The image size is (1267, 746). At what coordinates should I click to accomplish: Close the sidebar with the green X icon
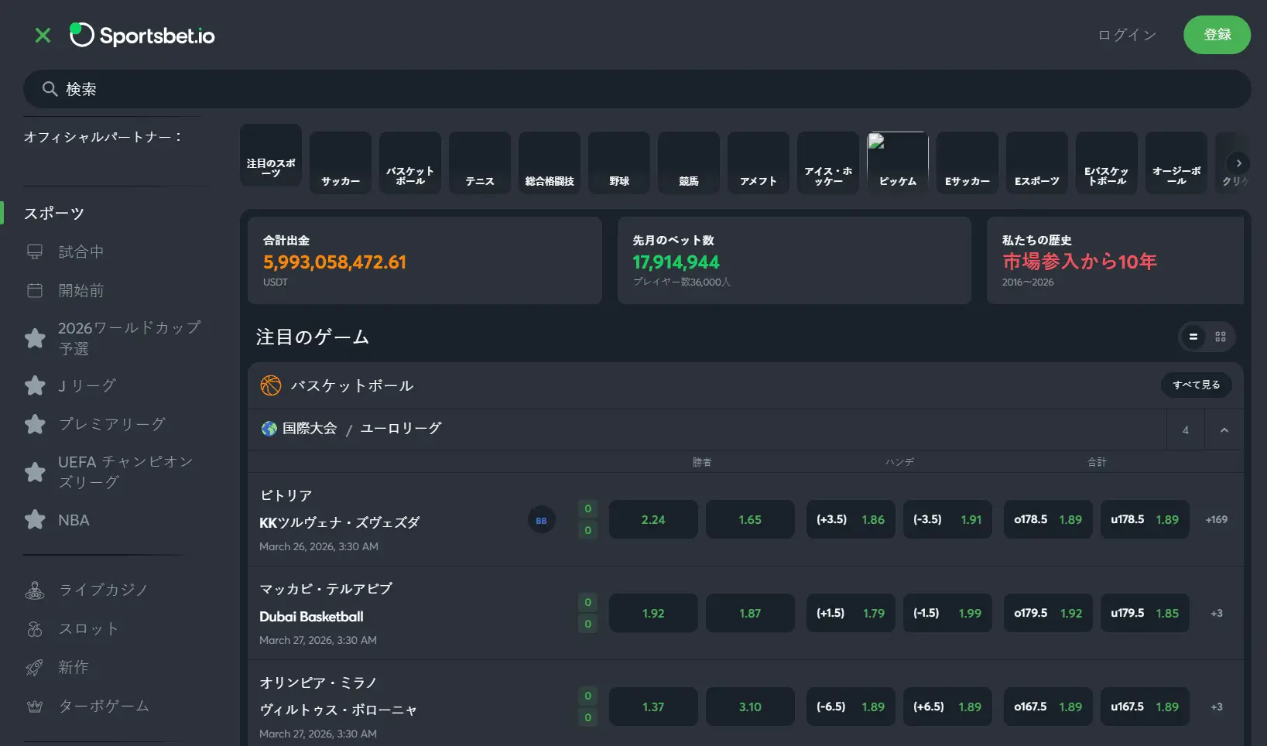tap(43, 36)
